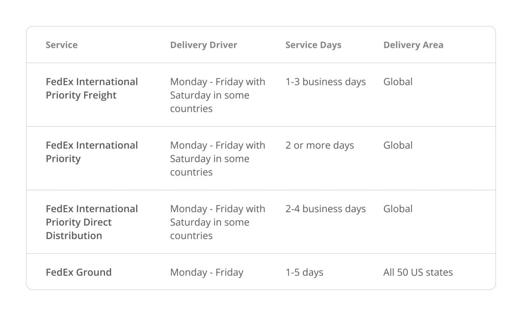522x316 pixels.
Task: Click Global beside 2 or more days
Action: coord(398,145)
